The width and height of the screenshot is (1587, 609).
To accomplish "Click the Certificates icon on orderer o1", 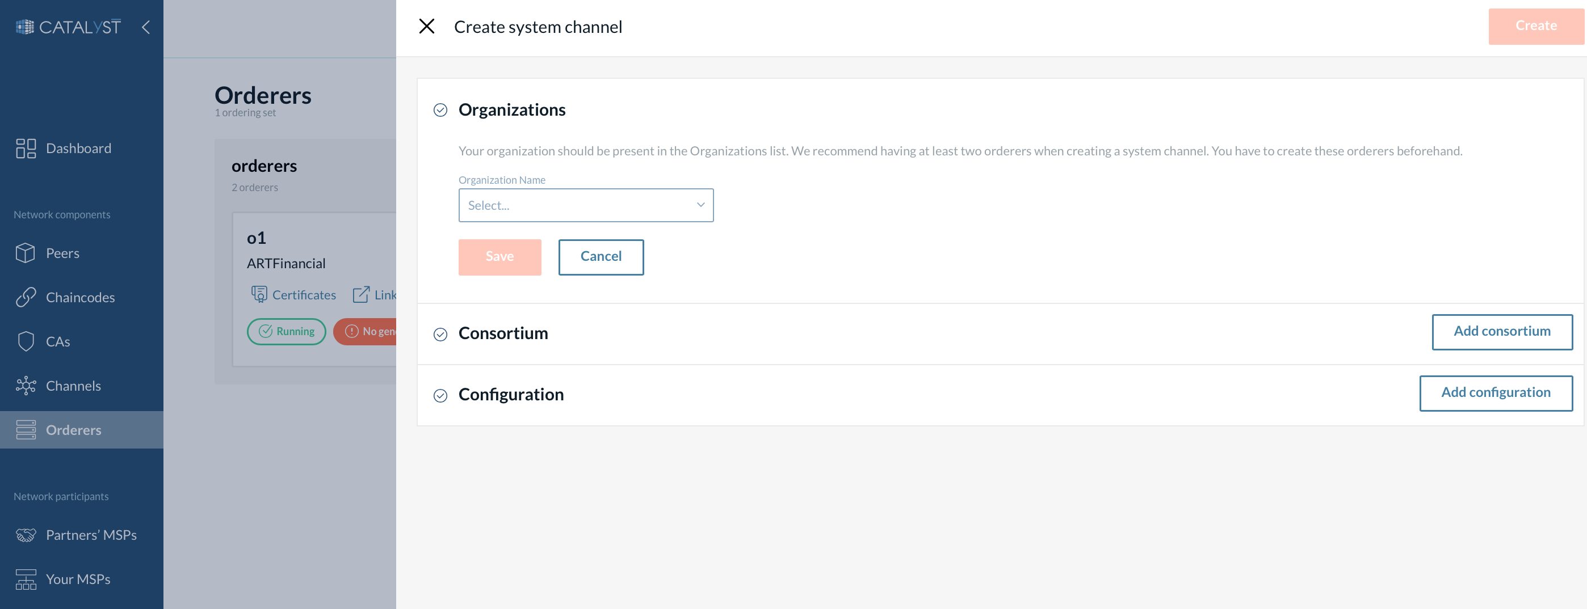I will point(259,294).
